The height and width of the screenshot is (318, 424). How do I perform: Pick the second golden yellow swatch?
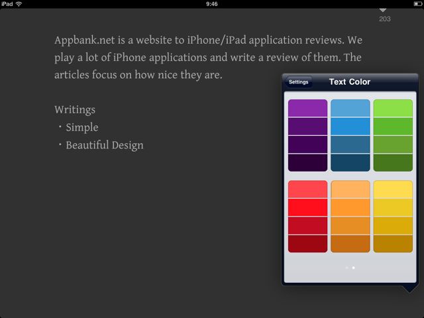(393, 207)
